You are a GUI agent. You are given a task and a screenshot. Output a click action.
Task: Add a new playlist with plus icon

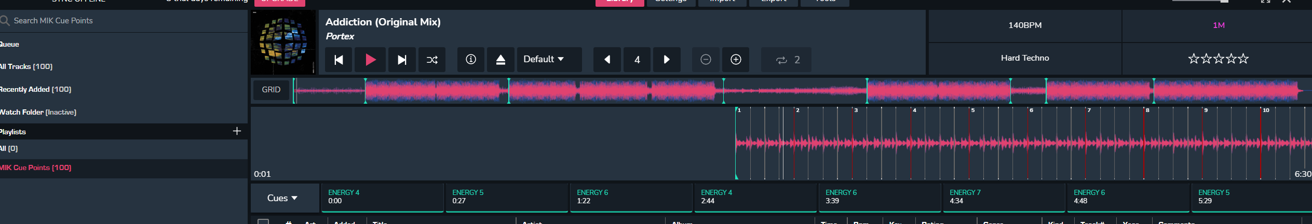(x=237, y=131)
